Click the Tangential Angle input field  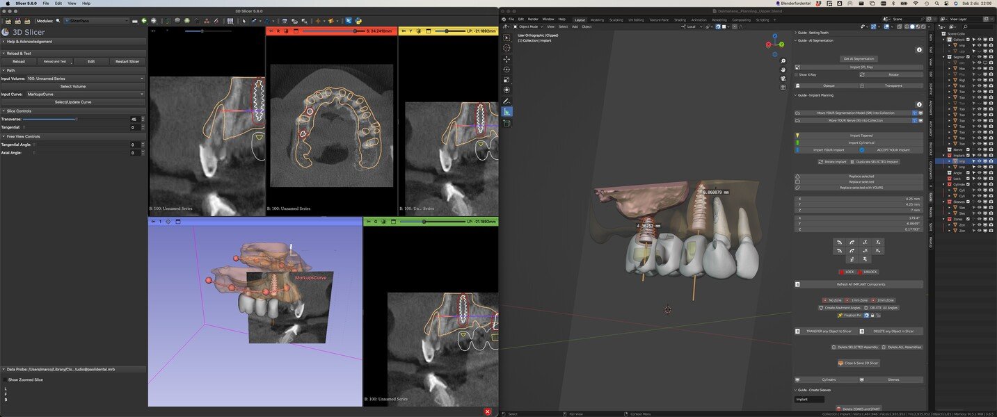[134, 145]
